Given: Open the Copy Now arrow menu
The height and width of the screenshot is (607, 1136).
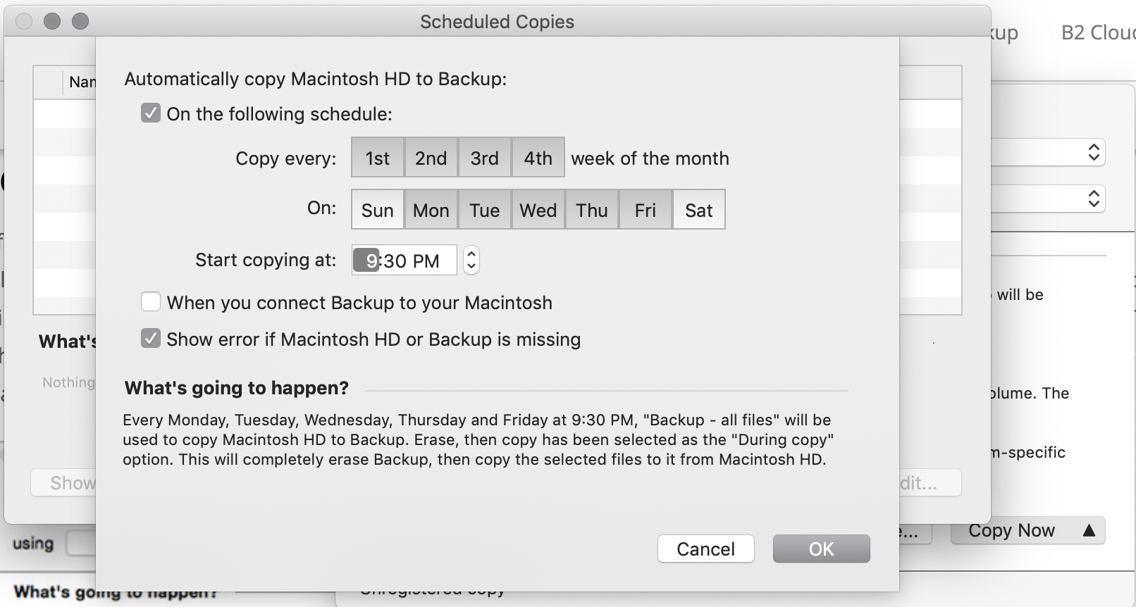Looking at the screenshot, I should click(1089, 530).
